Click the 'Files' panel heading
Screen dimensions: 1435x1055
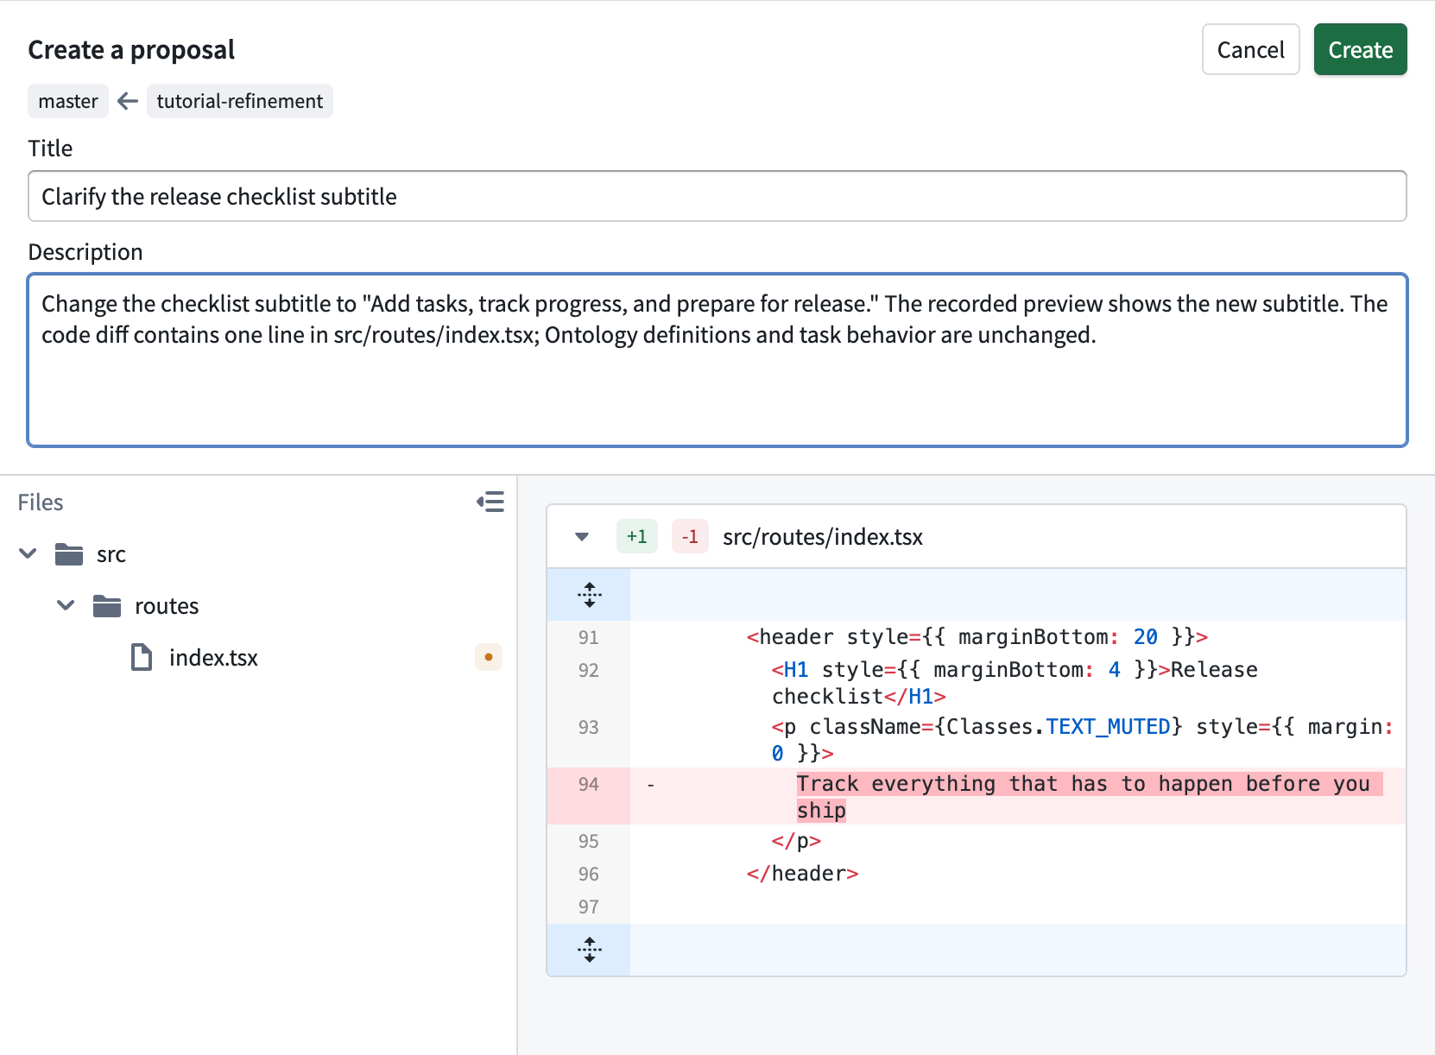click(x=41, y=502)
